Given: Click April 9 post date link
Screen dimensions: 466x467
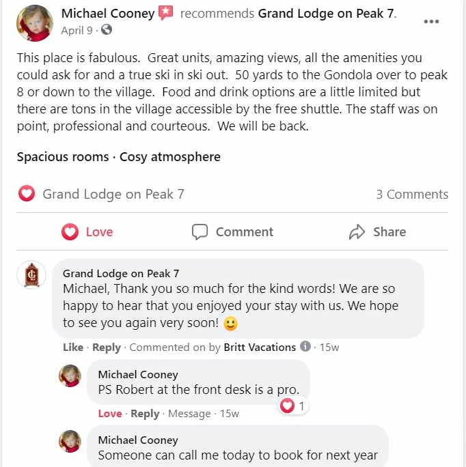Looking at the screenshot, I should click(77, 30).
